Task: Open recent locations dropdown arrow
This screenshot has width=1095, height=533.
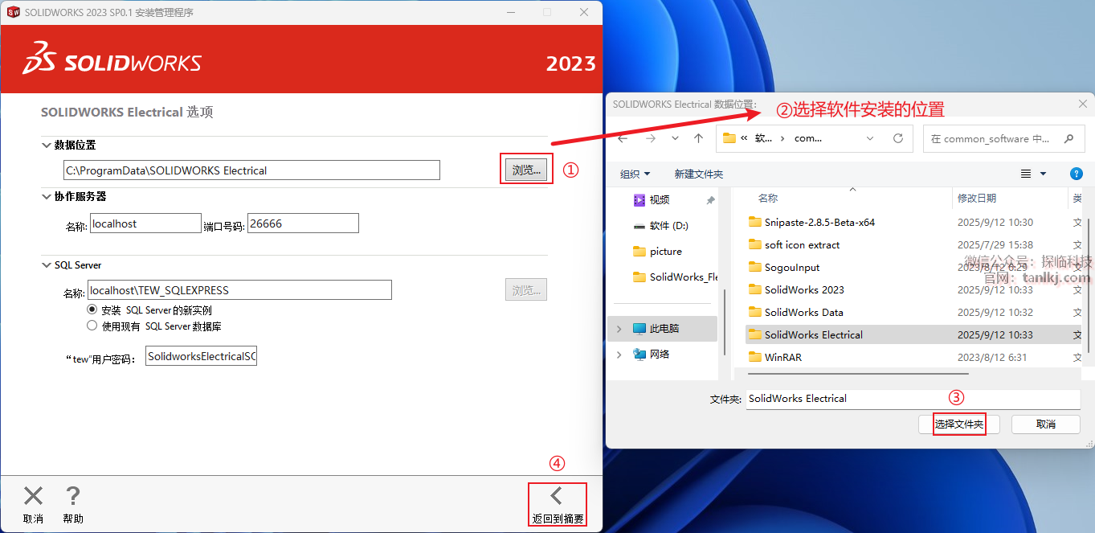Action: click(675, 138)
